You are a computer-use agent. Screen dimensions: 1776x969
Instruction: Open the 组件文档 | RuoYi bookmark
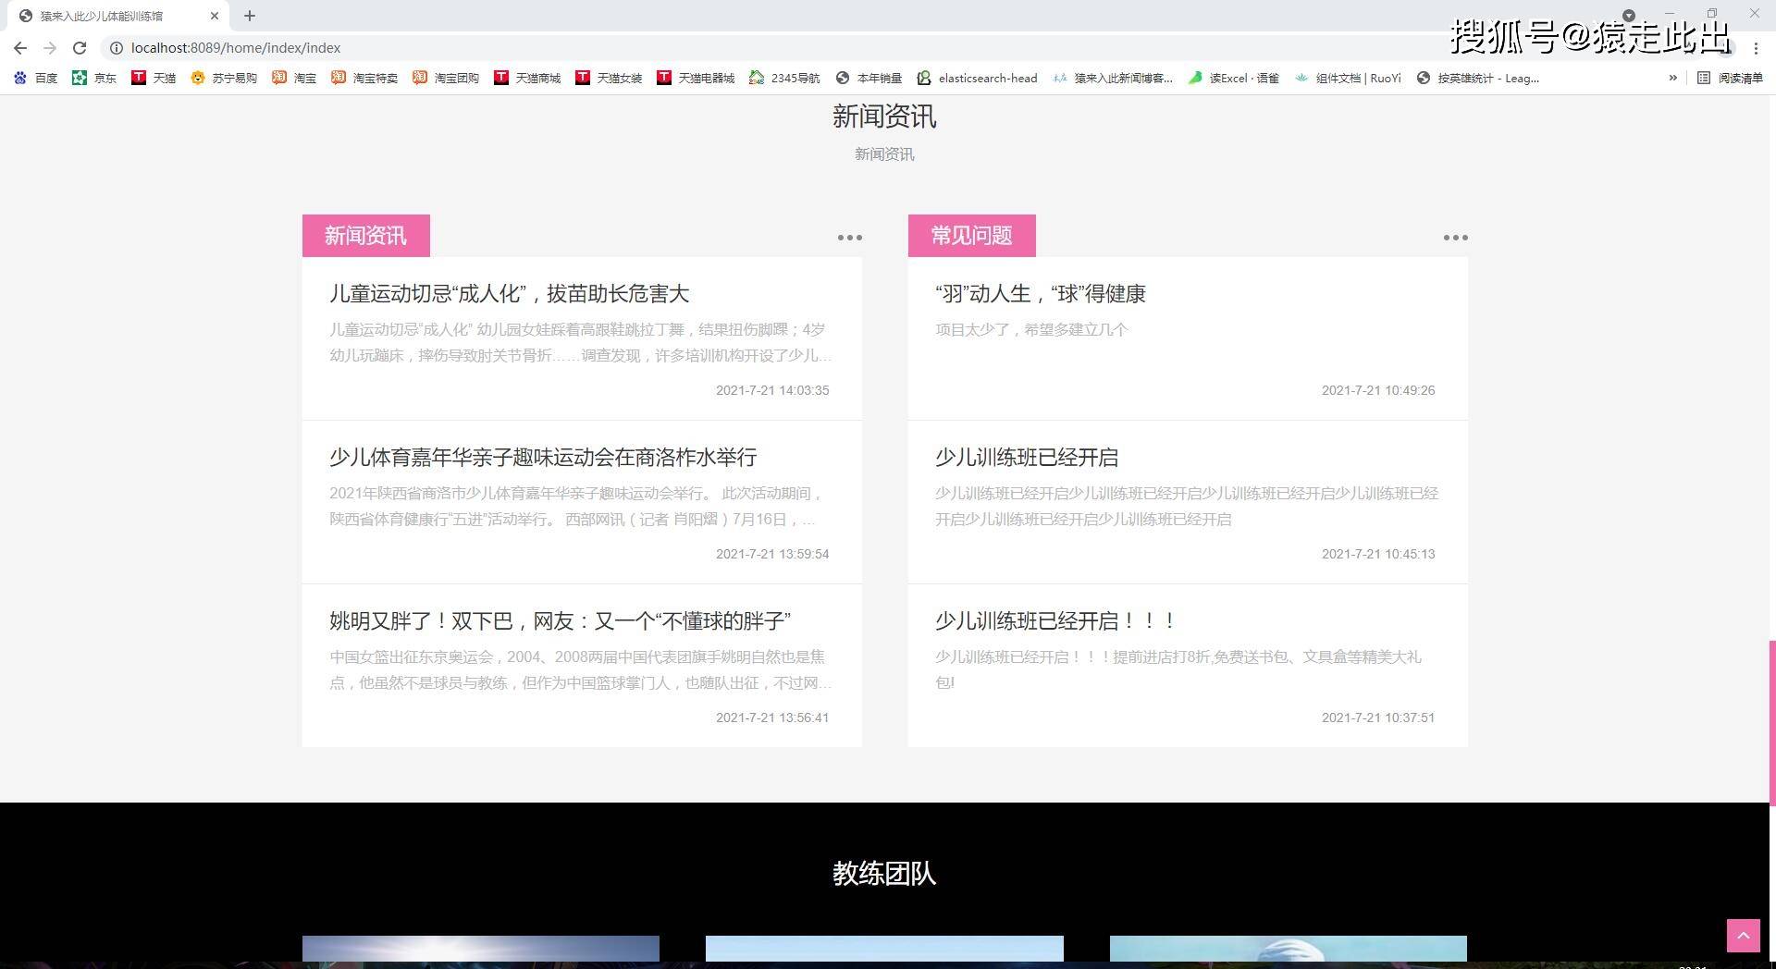1348,79
